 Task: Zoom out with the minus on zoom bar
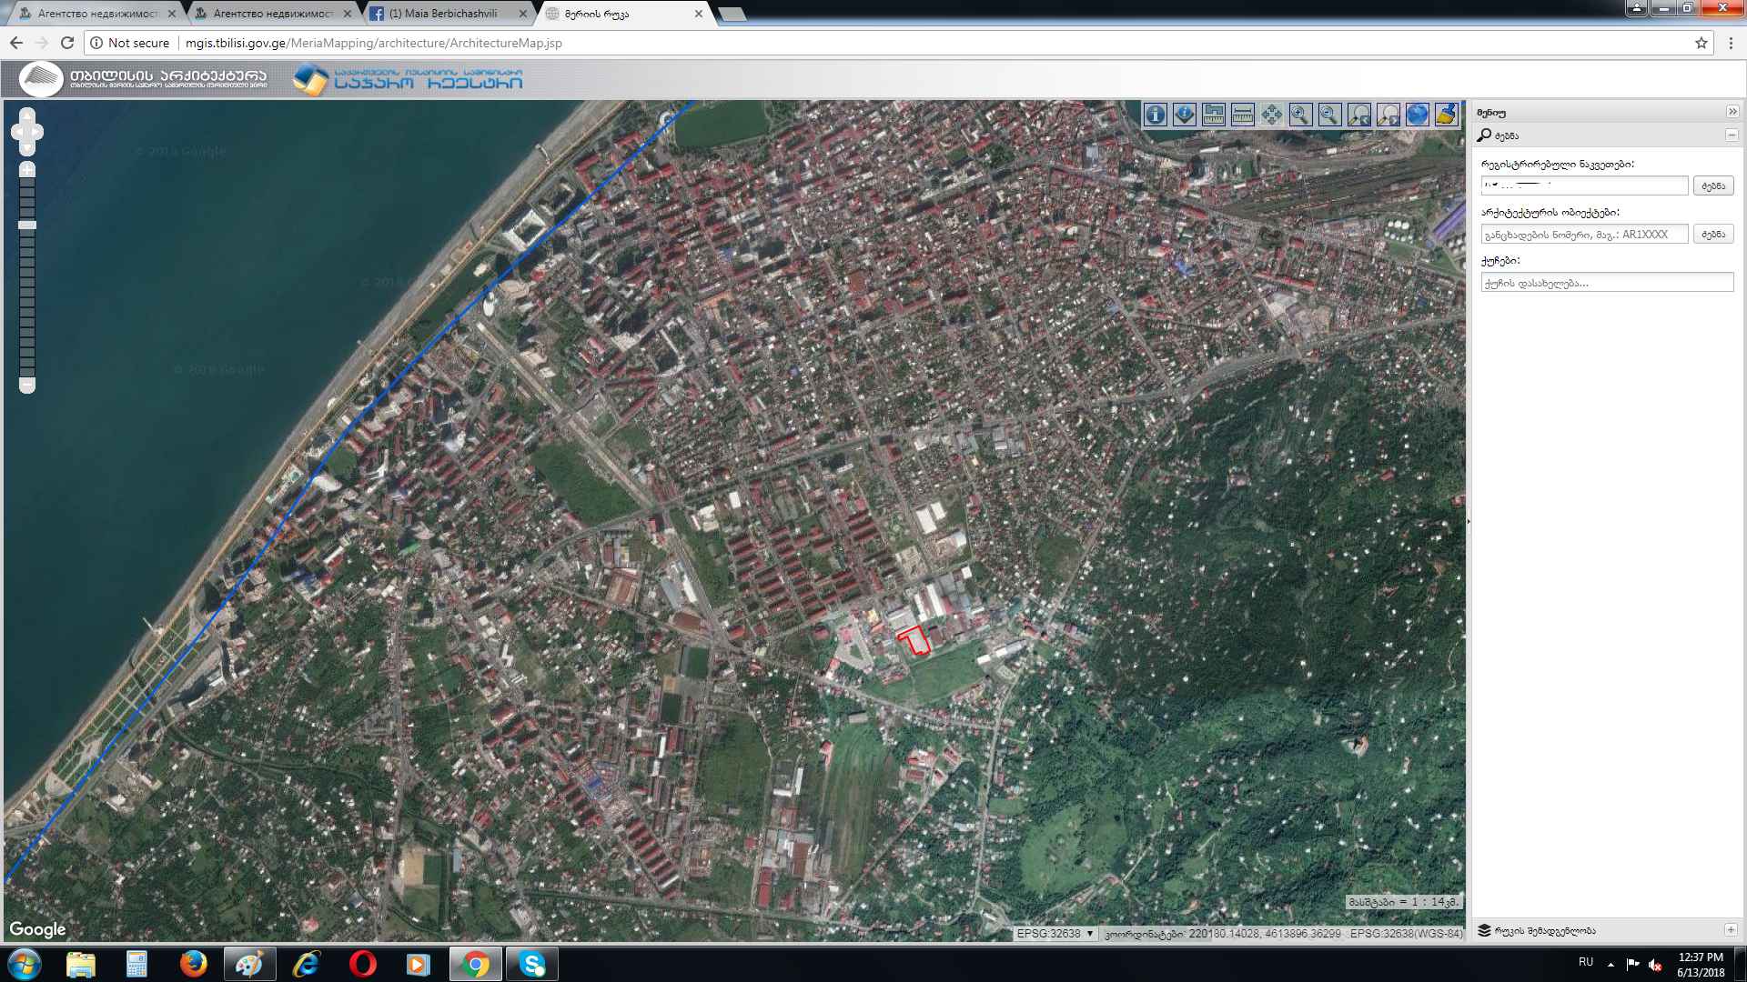(27, 385)
